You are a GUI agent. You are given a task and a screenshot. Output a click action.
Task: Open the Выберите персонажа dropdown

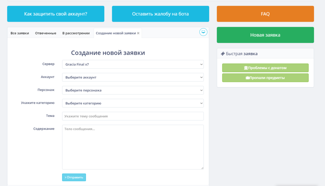[x=133, y=90]
